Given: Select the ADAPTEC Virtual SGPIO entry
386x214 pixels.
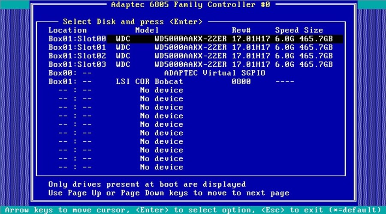Looking at the screenshot, I should (214, 73).
